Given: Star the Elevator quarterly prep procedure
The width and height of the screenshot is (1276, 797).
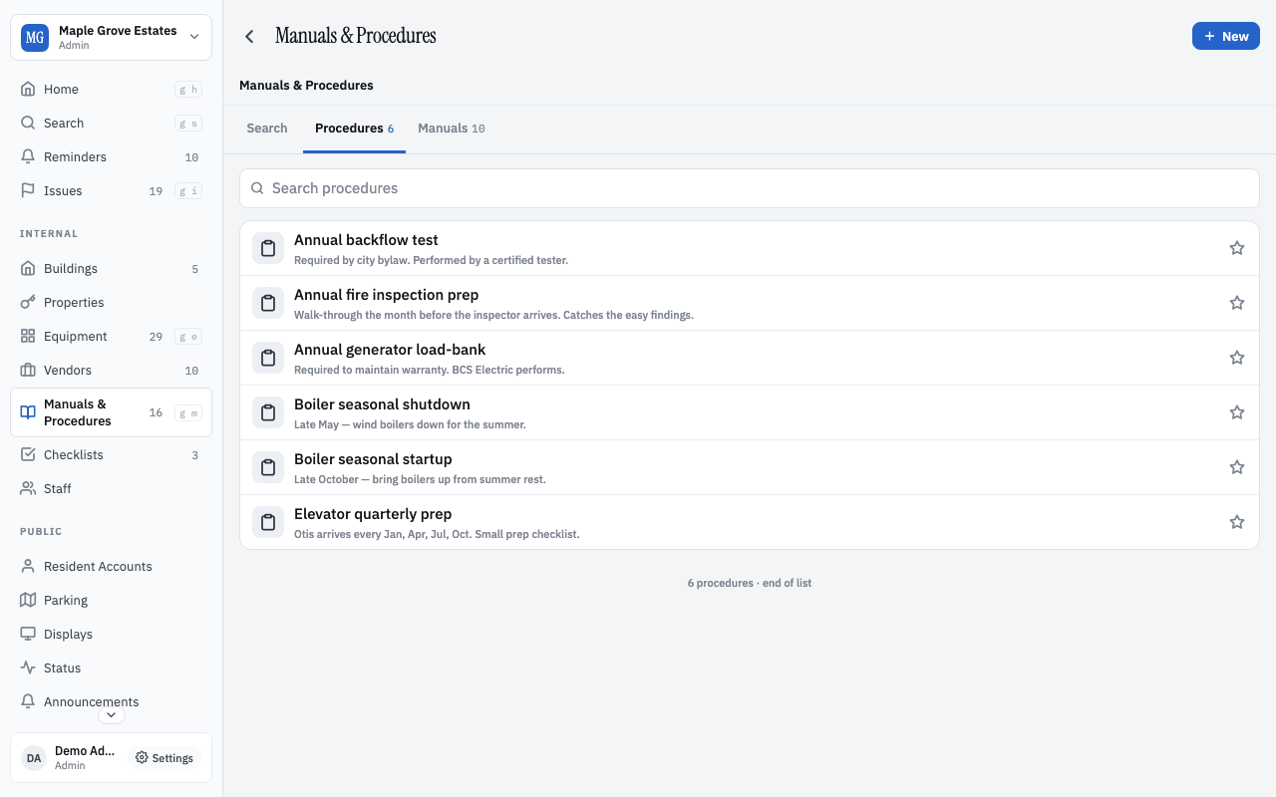Looking at the screenshot, I should pos(1237,522).
